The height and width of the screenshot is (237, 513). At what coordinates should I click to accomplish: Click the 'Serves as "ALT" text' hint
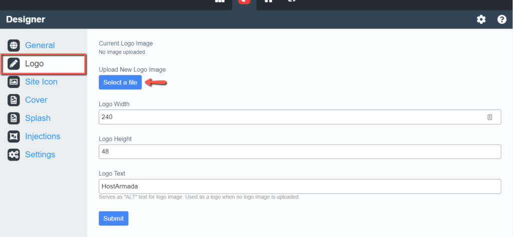coord(199,197)
